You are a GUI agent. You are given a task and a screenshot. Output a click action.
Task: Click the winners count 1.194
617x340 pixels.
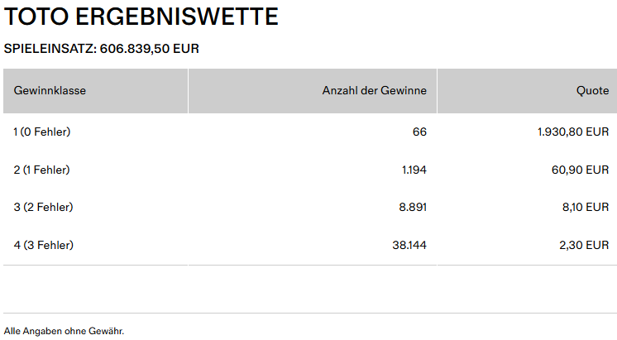[414, 170]
